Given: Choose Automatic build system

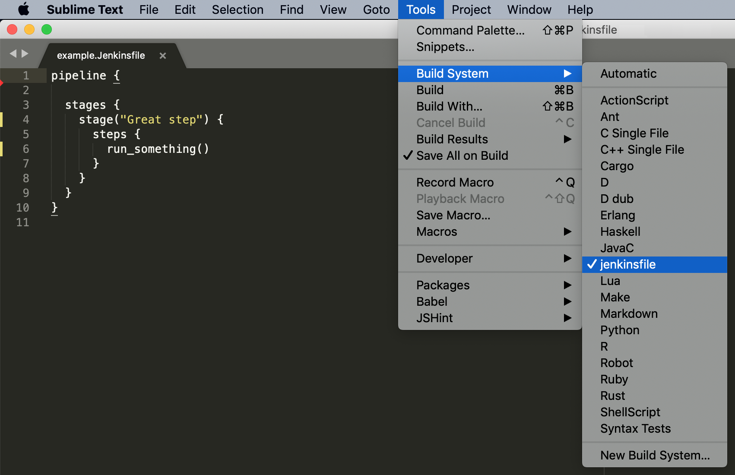Looking at the screenshot, I should [x=655, y=73].
